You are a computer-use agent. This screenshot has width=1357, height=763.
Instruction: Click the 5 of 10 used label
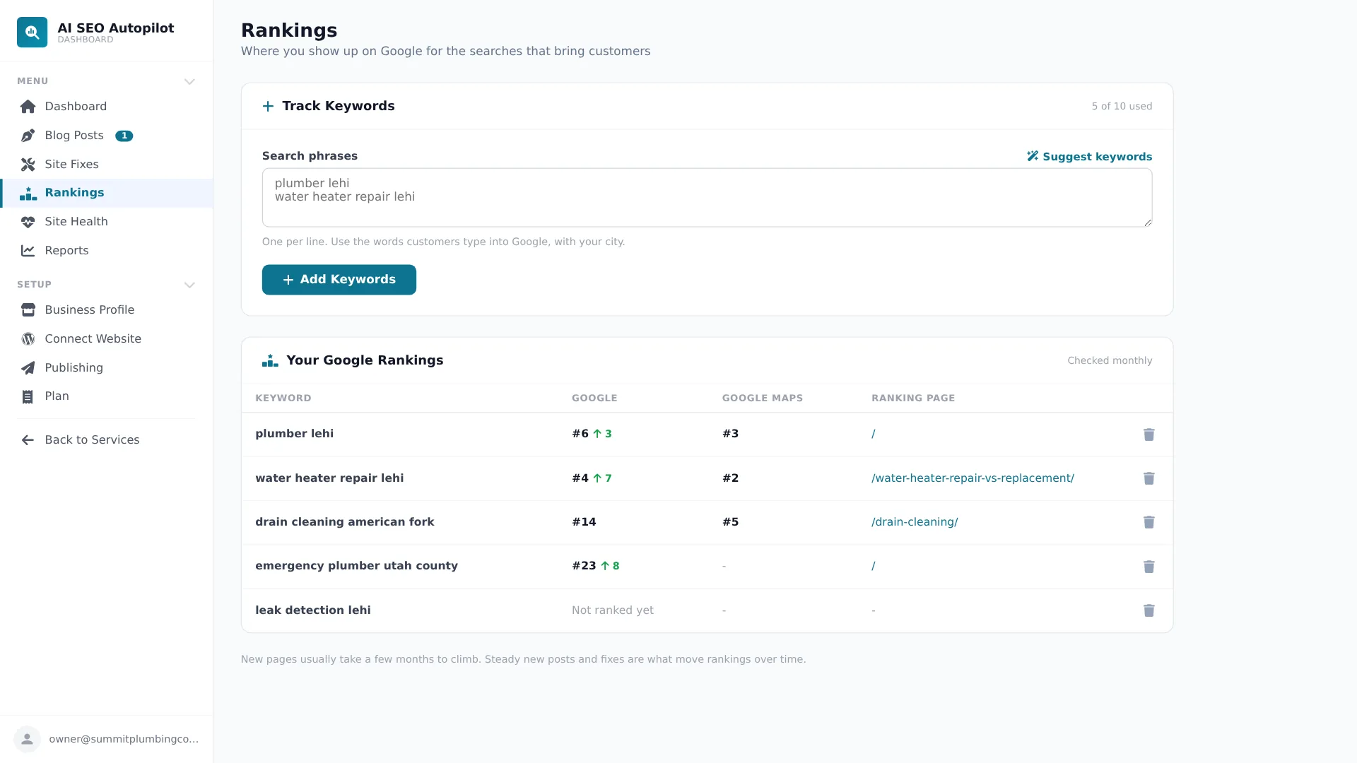pos(1122,107)
